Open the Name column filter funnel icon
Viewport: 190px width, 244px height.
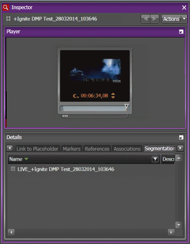[x=155, y=159]
